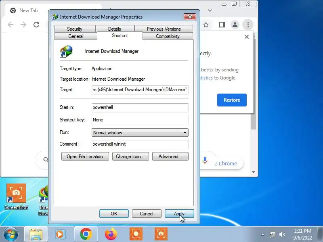Open the Previous Versions tab

164,29
